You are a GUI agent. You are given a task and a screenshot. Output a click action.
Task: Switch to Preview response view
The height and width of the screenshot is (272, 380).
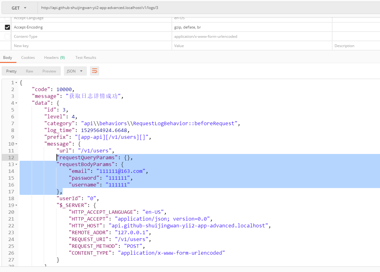click(49, 71)
